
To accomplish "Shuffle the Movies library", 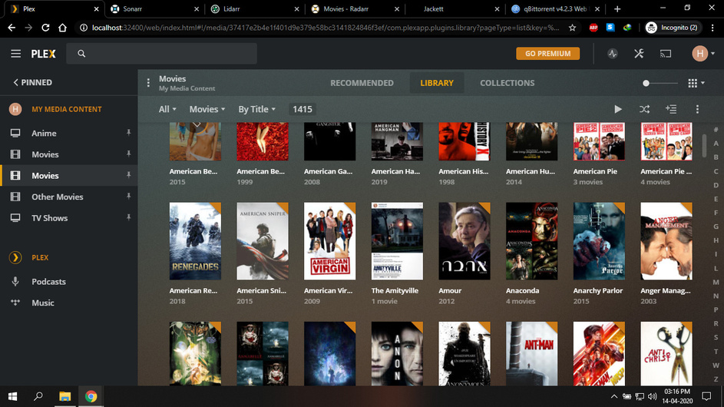I will [645, 110].
